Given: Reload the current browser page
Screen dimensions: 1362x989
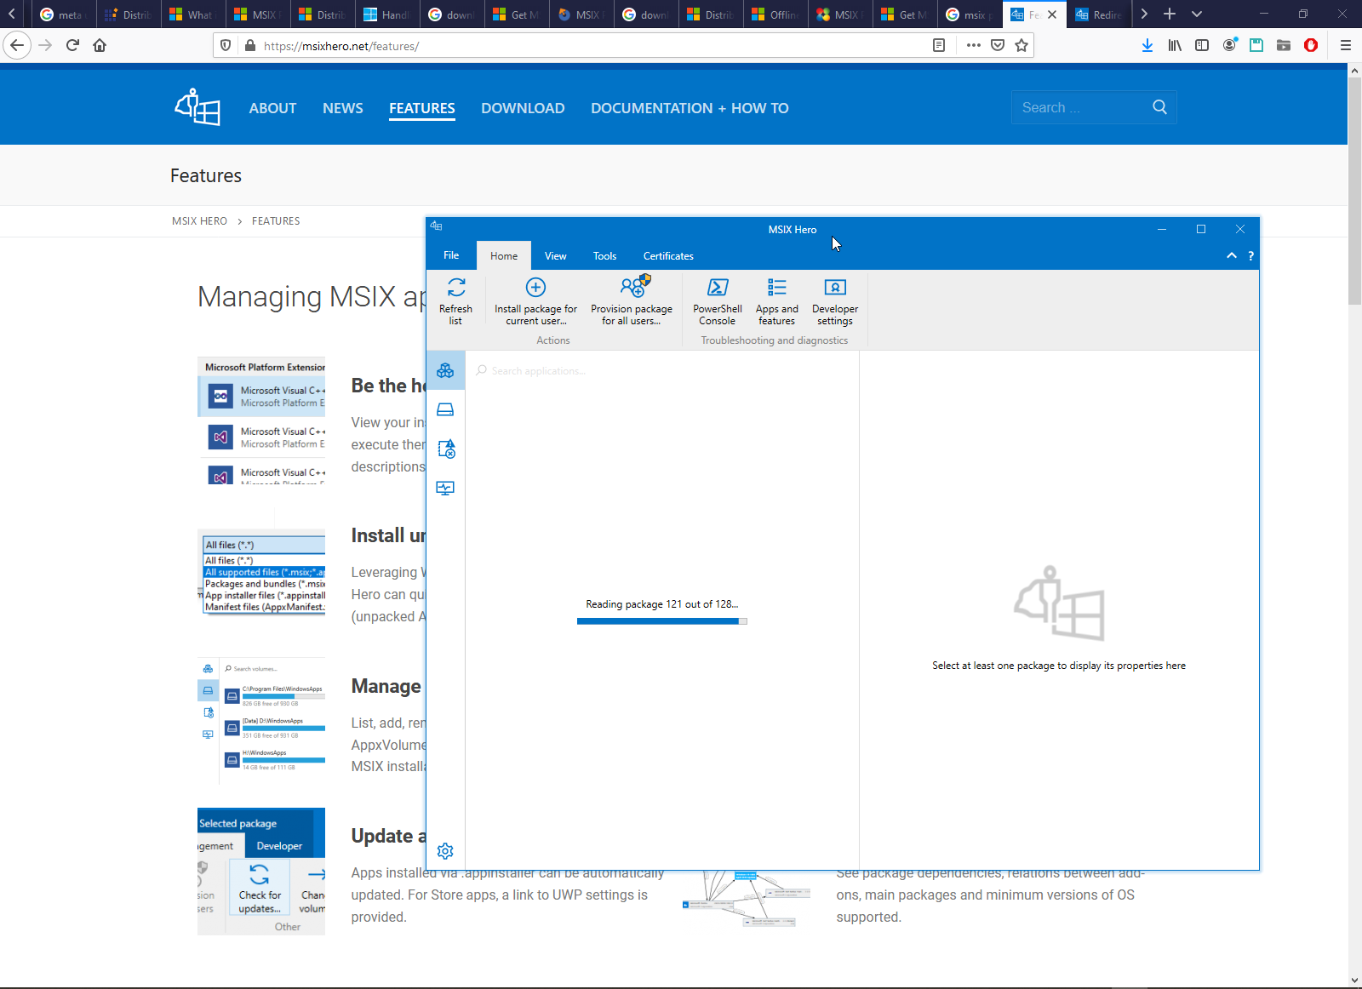Looking at the screenshot, I should point(72,45).
